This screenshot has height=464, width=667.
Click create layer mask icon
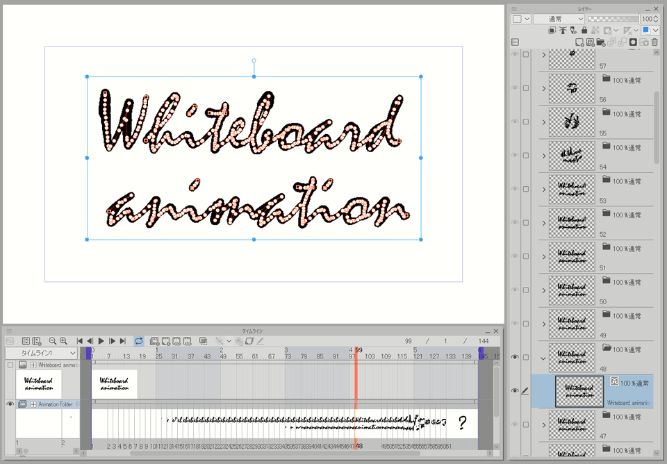(633, 42)
